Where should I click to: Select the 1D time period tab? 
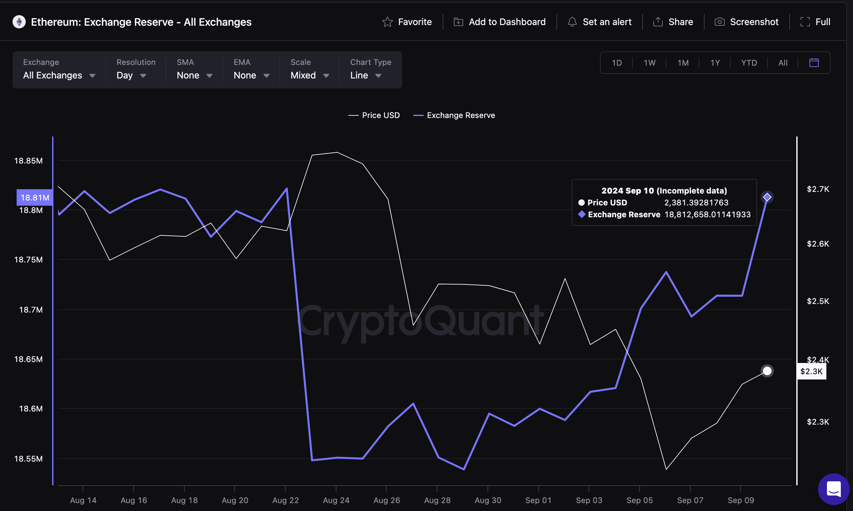click(617, 61)
